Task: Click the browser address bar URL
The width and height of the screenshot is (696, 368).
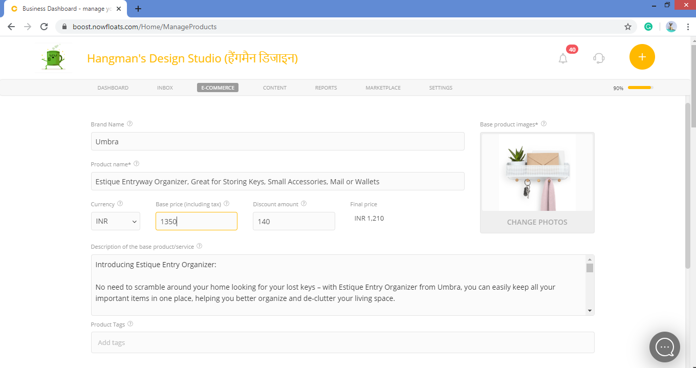Action: 145,27
